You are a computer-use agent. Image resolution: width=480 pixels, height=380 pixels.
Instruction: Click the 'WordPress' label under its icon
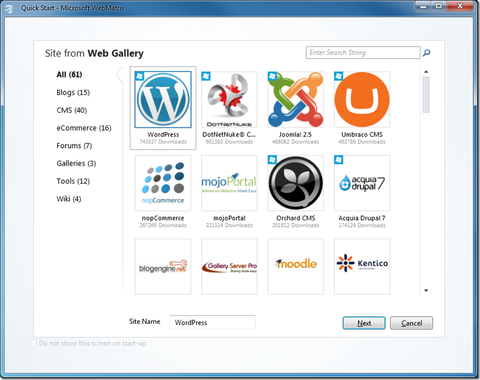click(163, 134)
